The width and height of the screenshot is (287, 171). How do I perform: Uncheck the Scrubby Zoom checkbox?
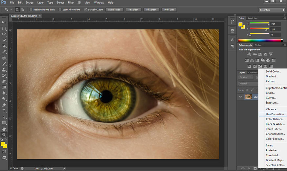click(x=86, y=10)
